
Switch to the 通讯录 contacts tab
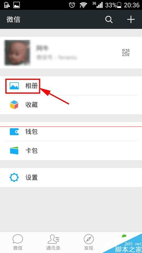tap(53, 242)
